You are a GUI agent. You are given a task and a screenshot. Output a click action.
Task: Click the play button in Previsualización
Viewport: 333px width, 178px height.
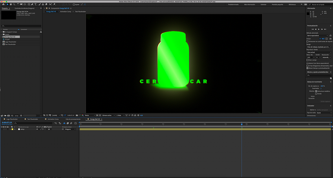[319, 29]
